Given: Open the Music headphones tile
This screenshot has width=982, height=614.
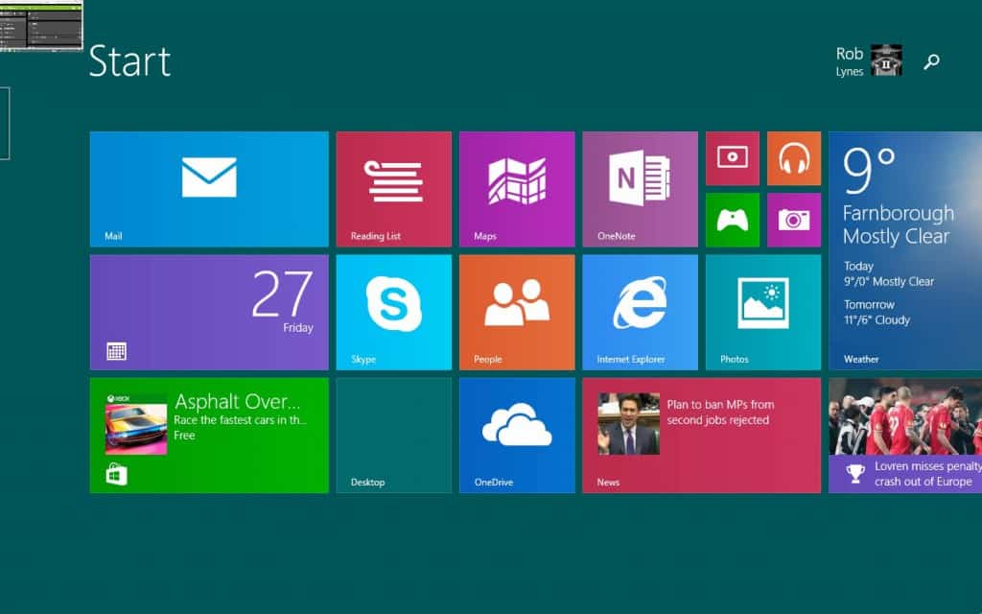Looking at the screenshot, I should pos(794,158).
